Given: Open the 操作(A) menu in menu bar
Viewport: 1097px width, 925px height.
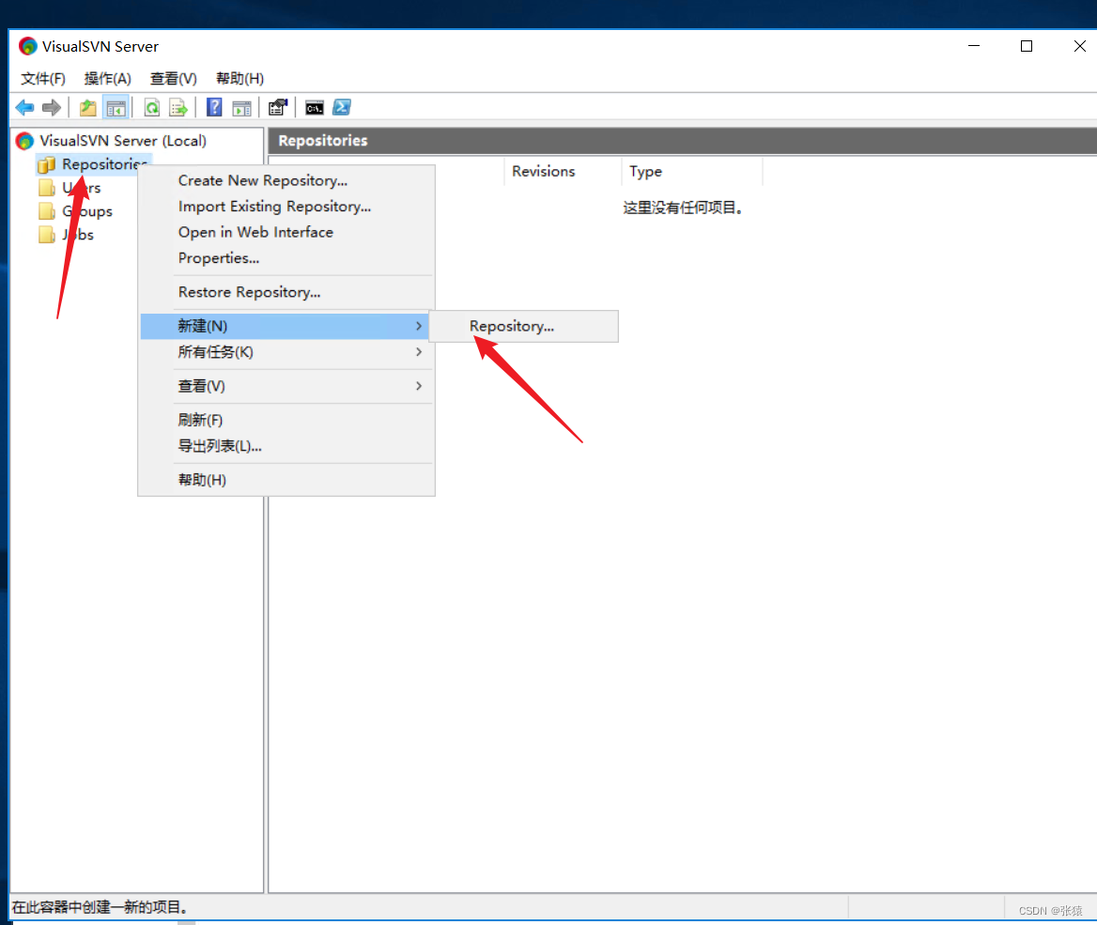Looking at the screenshot, I should coord(107,79).
